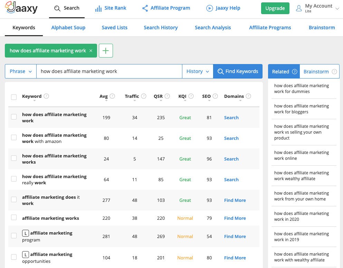Expand the My Account menu chevron
This screenshot has height=268, width=343.
pyautogui.click(x=337, y=9)
